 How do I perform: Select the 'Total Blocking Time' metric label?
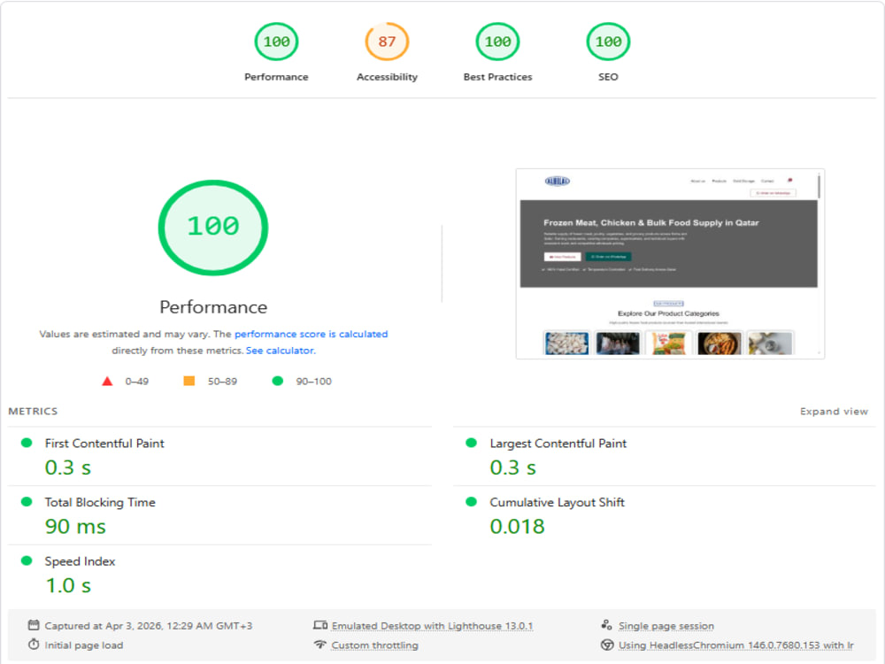100,502
